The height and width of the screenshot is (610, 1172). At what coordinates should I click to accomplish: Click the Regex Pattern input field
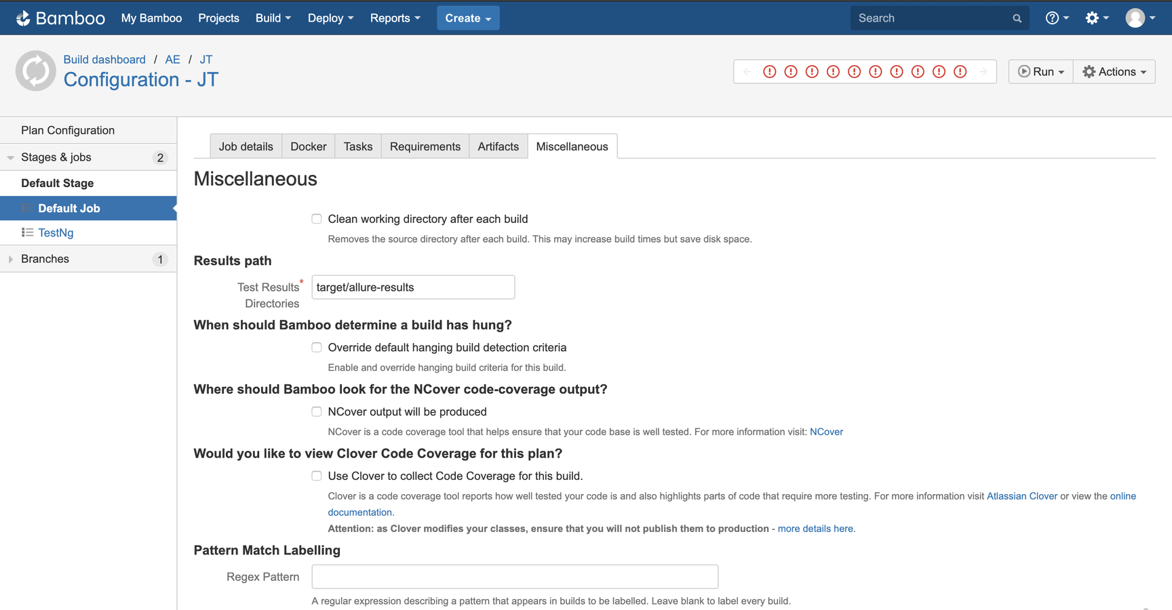pyautogui.click(x=515, y=577)
